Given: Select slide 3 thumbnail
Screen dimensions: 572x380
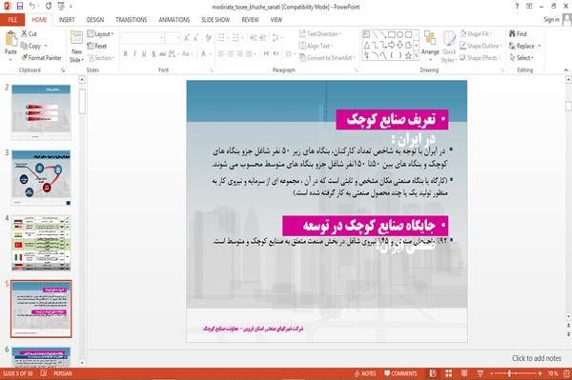Looking at the screenshot, I should point(41,178).
